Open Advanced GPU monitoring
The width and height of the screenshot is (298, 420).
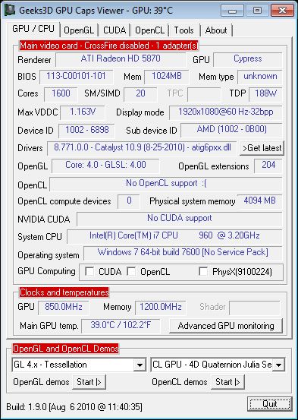pyautogui.click(x=226, y=326)
